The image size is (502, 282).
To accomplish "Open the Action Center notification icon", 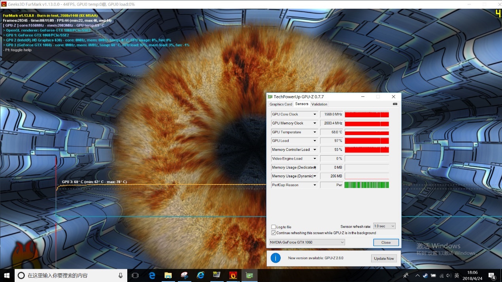I will click(x=492, y=275).
